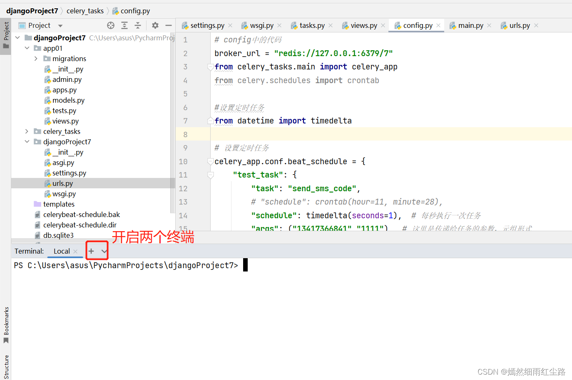The width and height of the screenshot is (572, 380).
Task: Open Project panel settings gear
Action: (155, 25)
